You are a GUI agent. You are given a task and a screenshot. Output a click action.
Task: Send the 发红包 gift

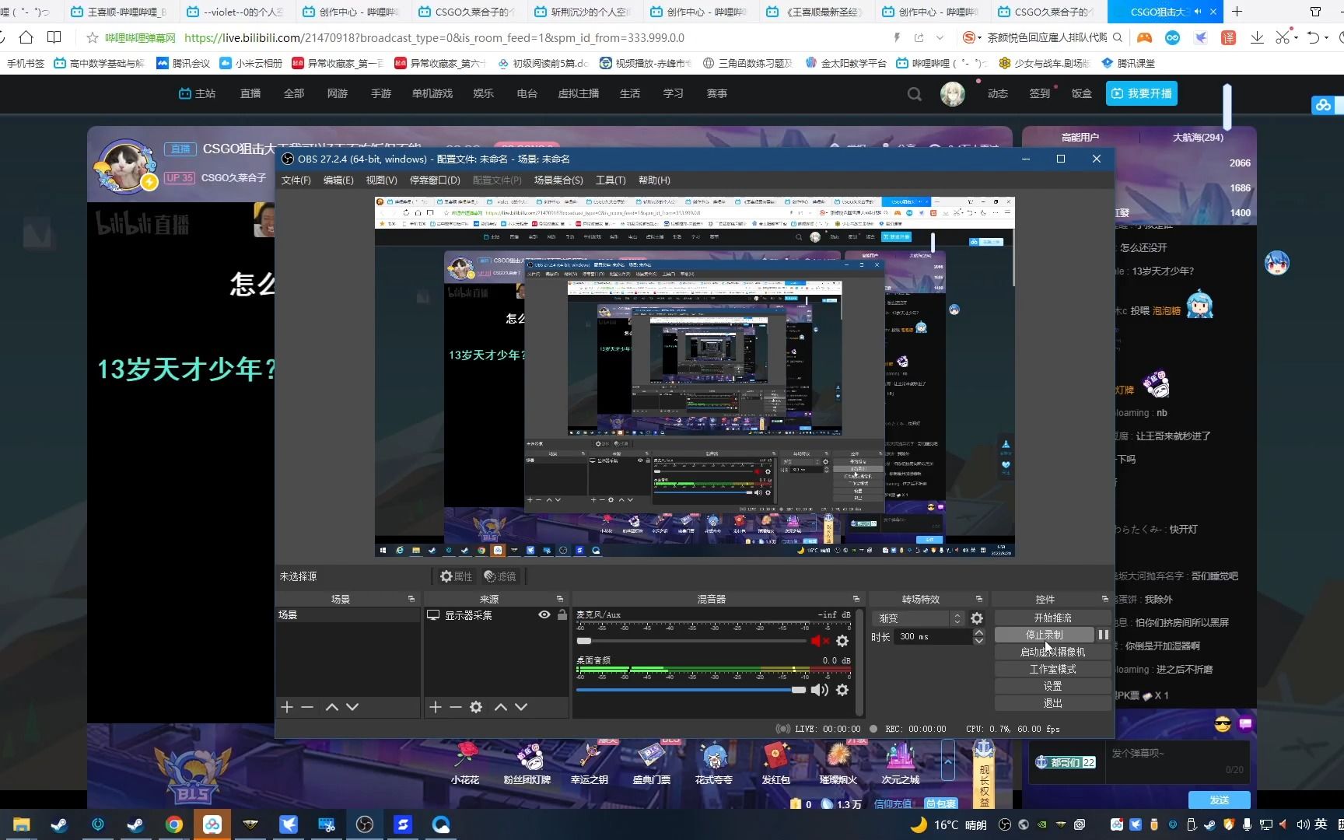click(776, 764)
